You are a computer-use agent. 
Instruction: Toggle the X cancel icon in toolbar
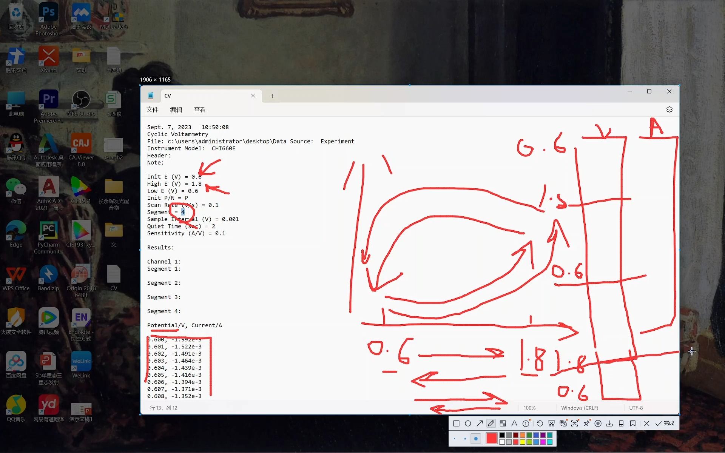[647, 423]
